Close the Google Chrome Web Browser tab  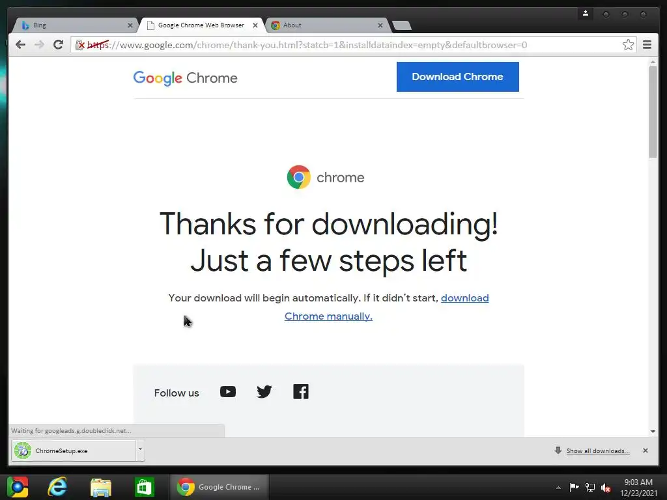[x=255, y=25]
